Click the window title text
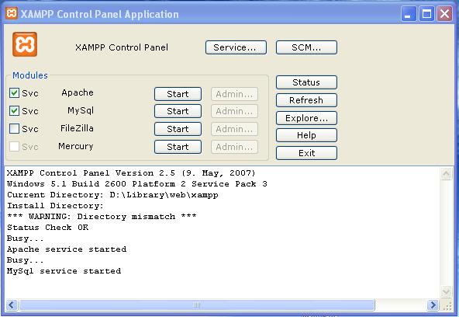 pyautogui.click(x=99, y=14)
